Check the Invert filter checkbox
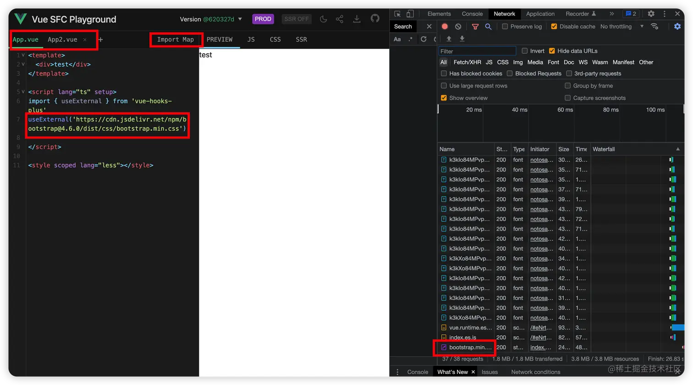 point(524,51)
